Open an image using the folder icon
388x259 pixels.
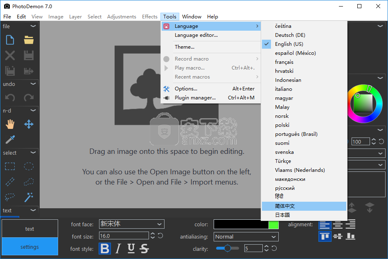click(x=29, y=40)
